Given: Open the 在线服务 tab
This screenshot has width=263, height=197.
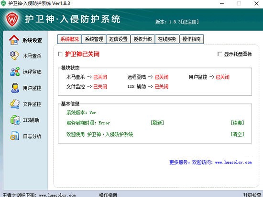Looking at the screenshot, I should point(167,39).
